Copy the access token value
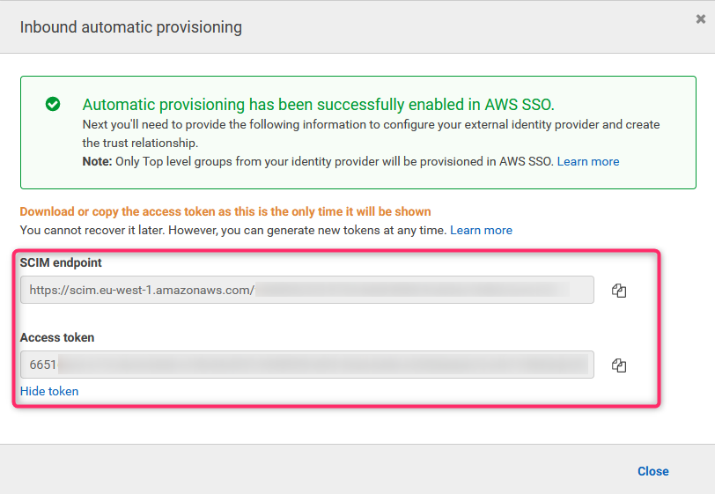 point(619,365)
